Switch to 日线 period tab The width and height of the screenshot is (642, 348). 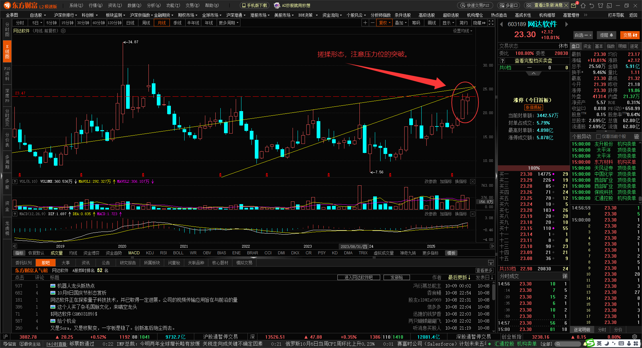(x=130, y=23)
